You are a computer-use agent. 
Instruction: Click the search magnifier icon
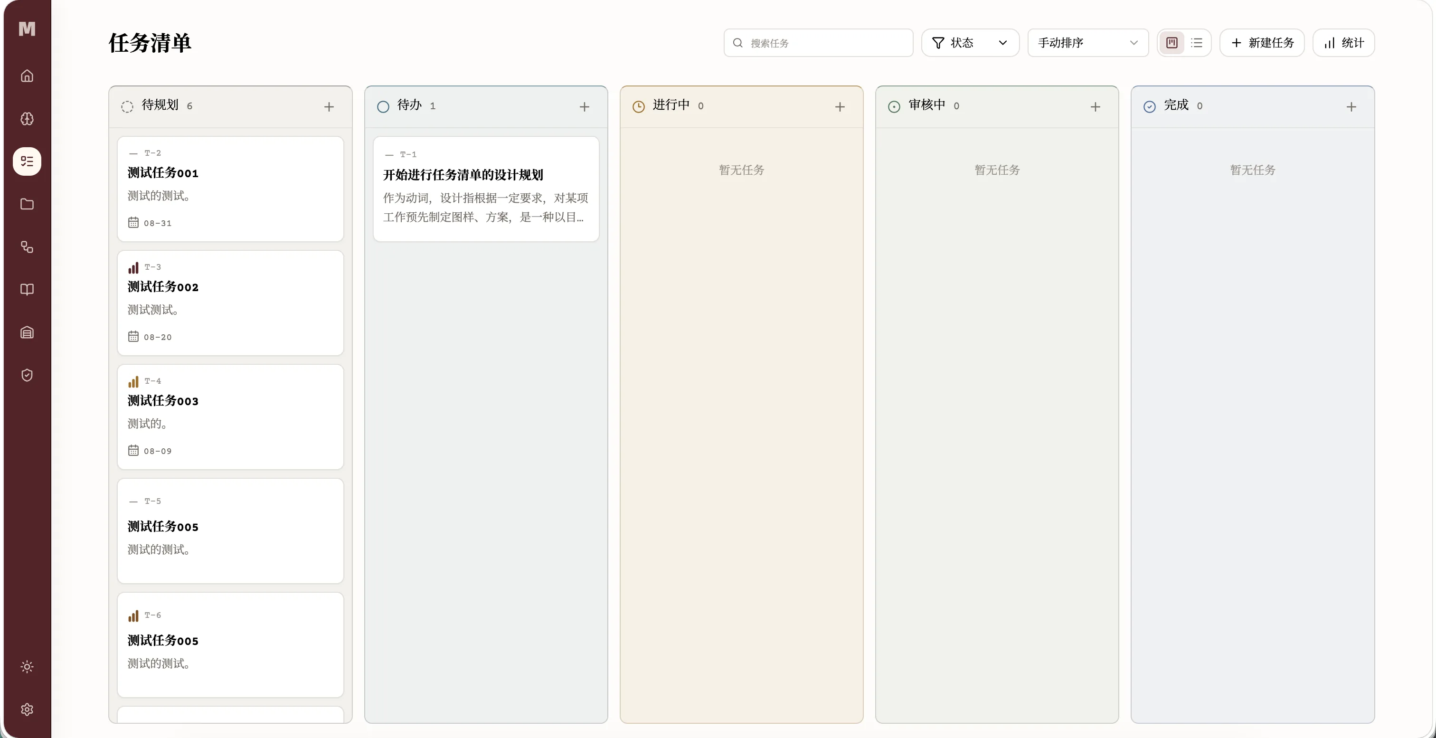coord(737,43)
